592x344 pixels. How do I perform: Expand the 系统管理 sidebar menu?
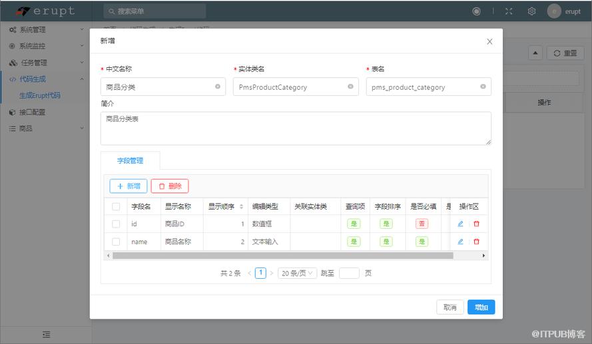[x=46, y=29]
